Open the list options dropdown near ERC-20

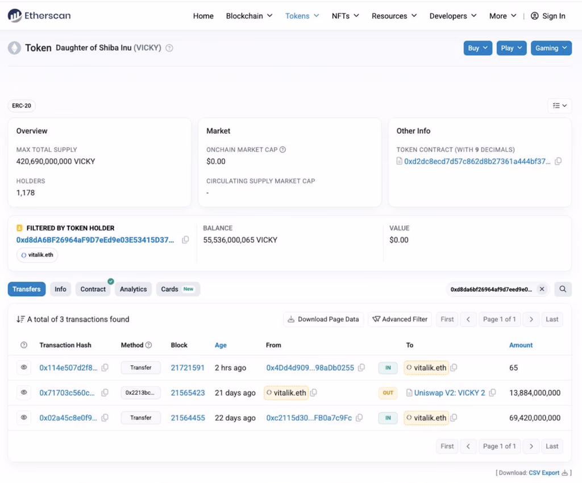pyautogui.click(x=560, y=105)
